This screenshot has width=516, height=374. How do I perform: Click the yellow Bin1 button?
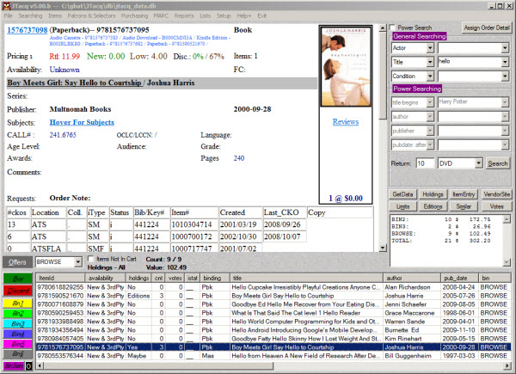pos(18,303)
